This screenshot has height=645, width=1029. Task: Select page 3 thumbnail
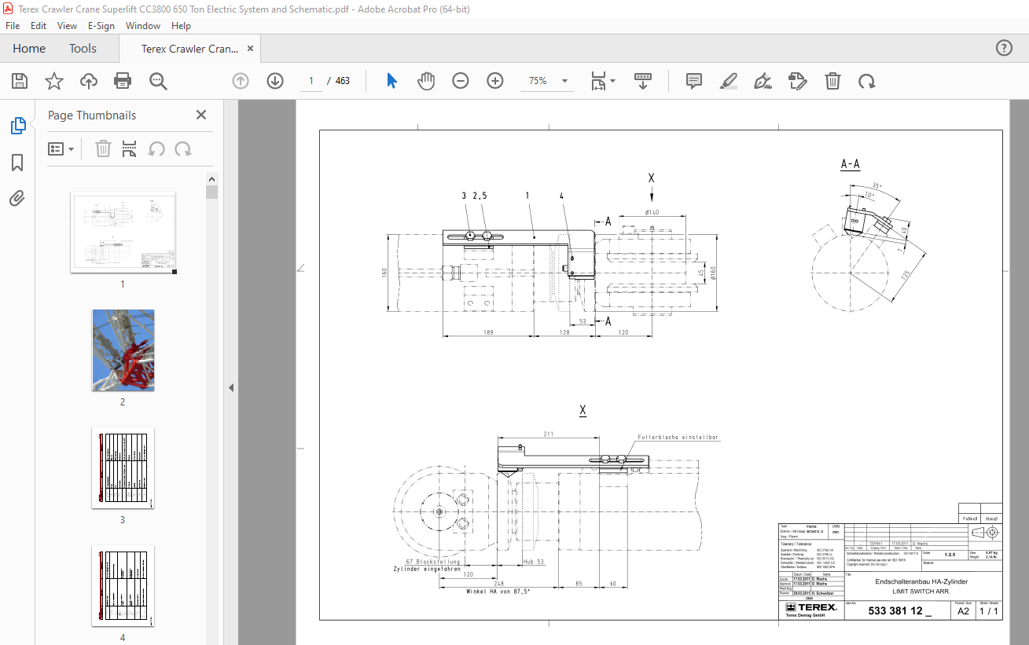[123, 468]
